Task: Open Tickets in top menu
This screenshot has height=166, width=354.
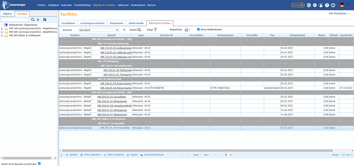Action: coord(42,5)
